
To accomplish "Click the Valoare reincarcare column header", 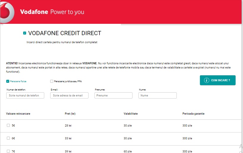I will pos(18,113).
